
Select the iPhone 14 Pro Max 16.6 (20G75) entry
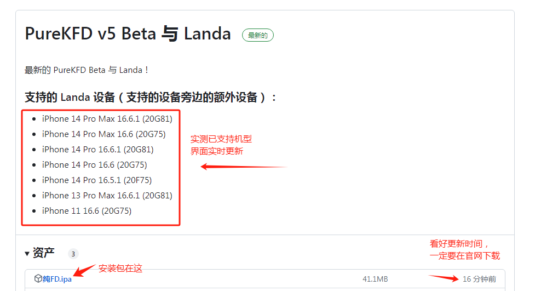pos(103,134)
